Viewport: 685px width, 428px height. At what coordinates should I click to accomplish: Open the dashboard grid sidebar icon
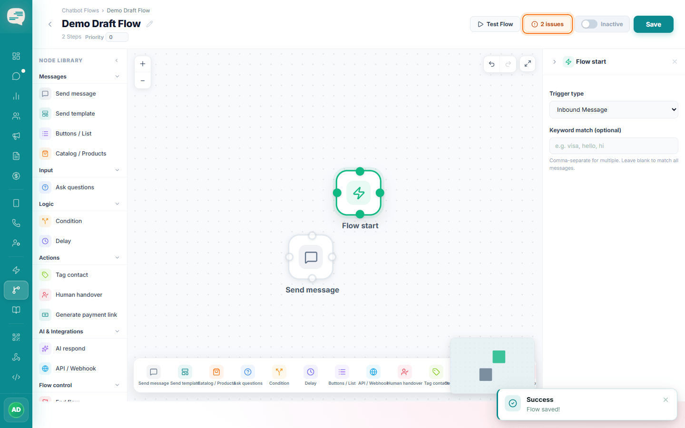(x=16, y=56)
